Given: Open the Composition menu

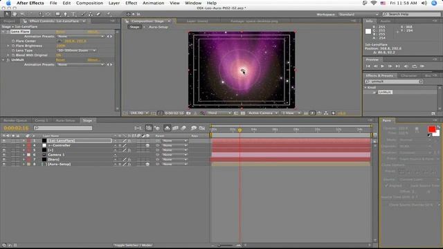Looking at the screenshot, I should coord(89,3).
